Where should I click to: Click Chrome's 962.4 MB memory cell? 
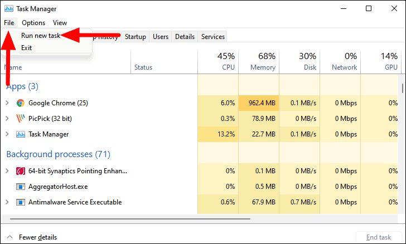pos(259,103)
